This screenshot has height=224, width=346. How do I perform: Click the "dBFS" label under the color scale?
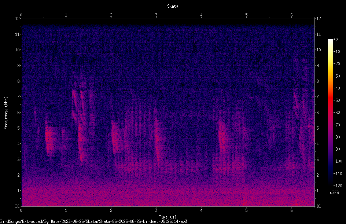[334, 192]
